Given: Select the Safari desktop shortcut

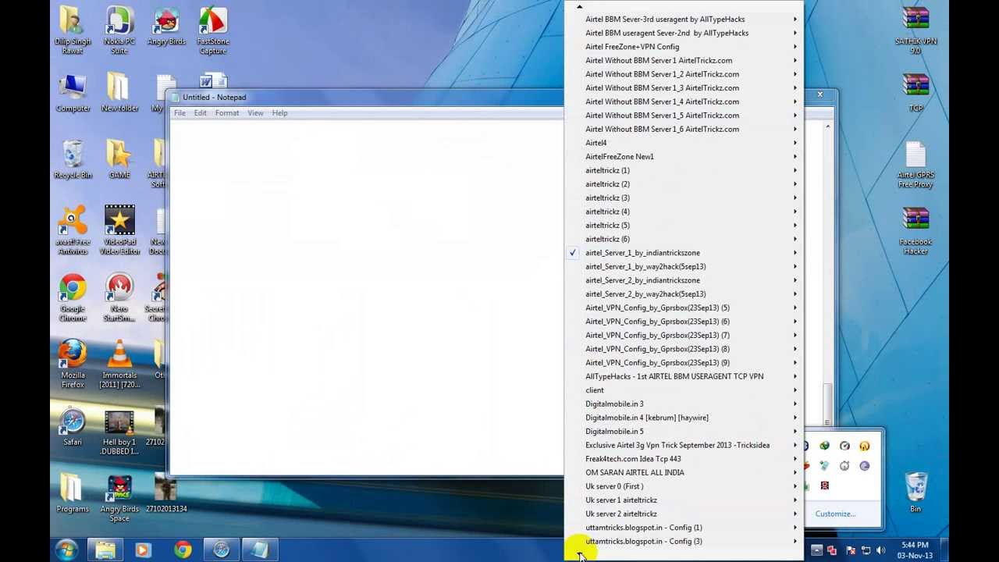Looking at the screenshot, I should (73, 427).
